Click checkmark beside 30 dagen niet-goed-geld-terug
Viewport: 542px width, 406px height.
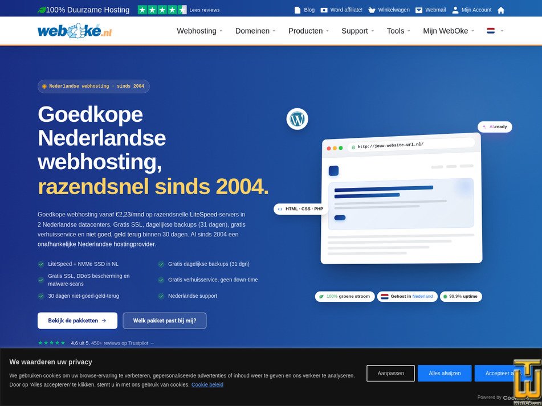pyautogui.click(x=41, y=296)
